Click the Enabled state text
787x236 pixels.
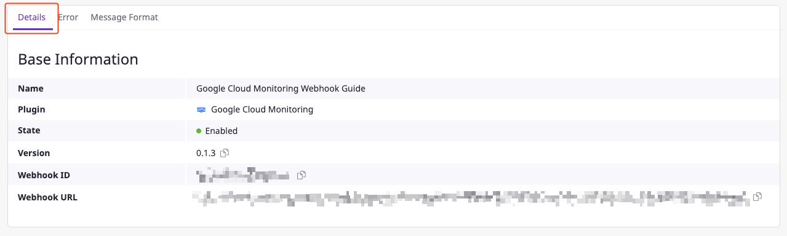(222, 131)
